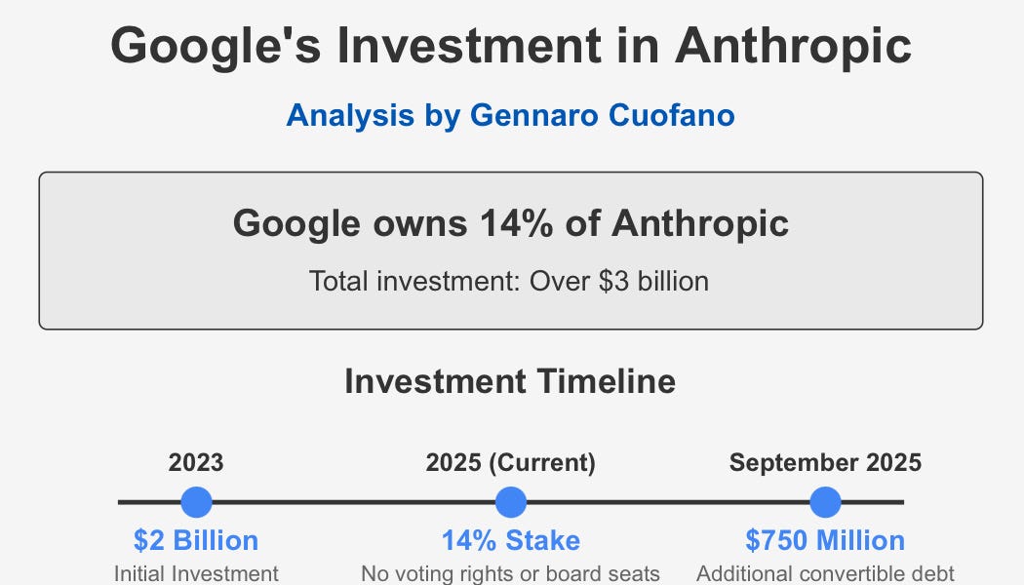Click the September 2025 timeline dot

point(825,502)
